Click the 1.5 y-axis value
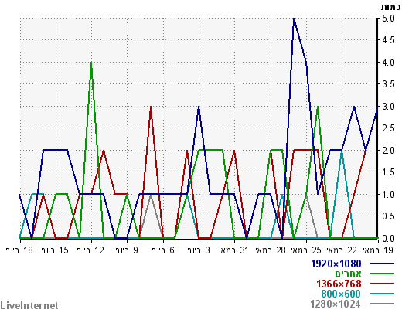 pos(388,172)
